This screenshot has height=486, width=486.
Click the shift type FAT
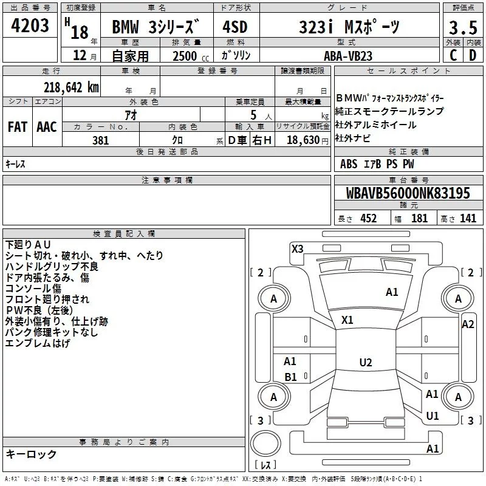[18, 127]
